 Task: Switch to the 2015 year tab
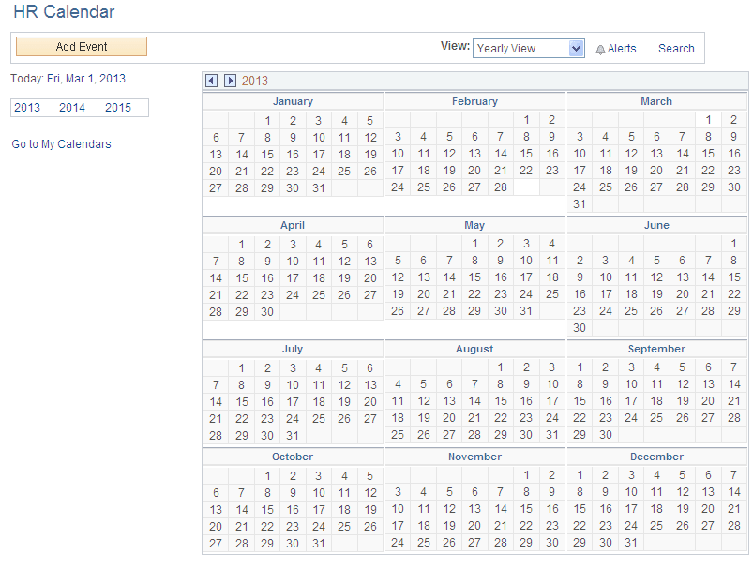coord(117,107)
